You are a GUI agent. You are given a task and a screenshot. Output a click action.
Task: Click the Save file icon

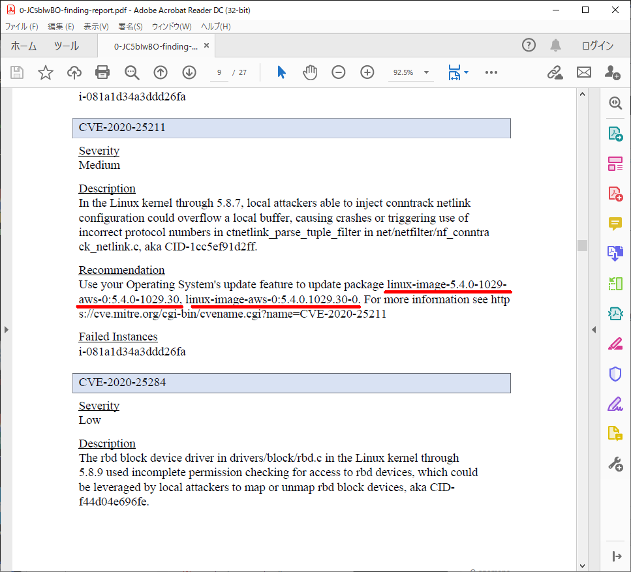(17, 72)
